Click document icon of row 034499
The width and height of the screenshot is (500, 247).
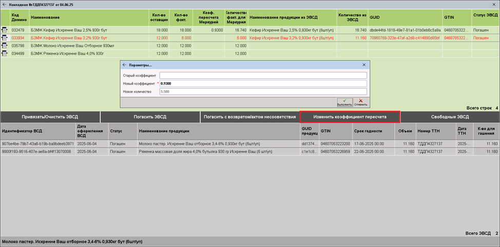[5, 53]
